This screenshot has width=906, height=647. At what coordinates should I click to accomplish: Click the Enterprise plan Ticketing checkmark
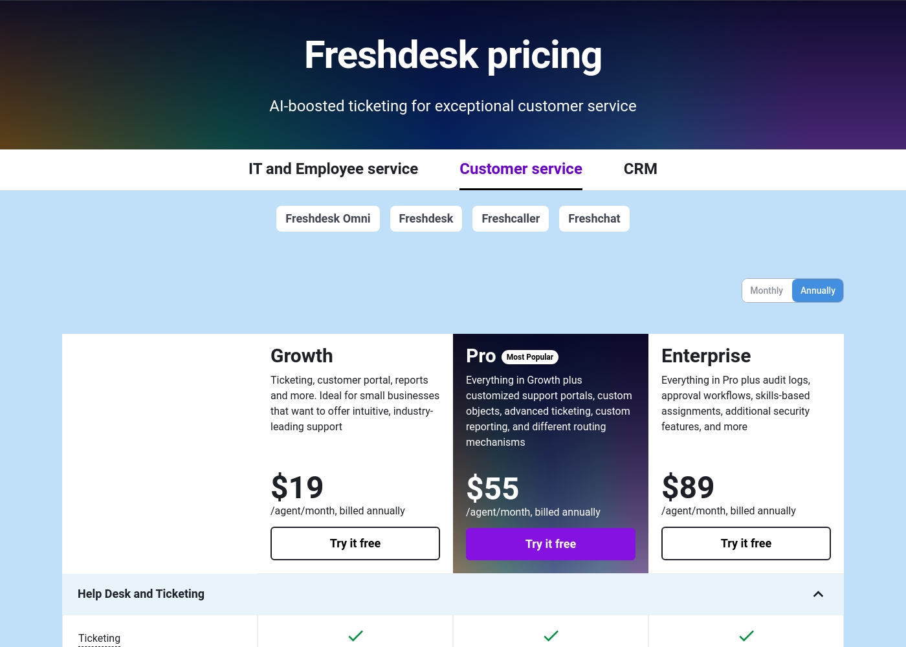coord(746,636)
